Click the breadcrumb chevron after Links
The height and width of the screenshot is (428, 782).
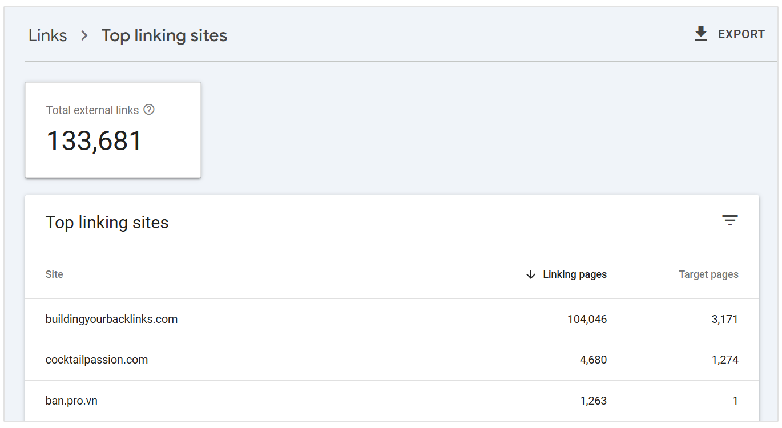pos(83,35)
